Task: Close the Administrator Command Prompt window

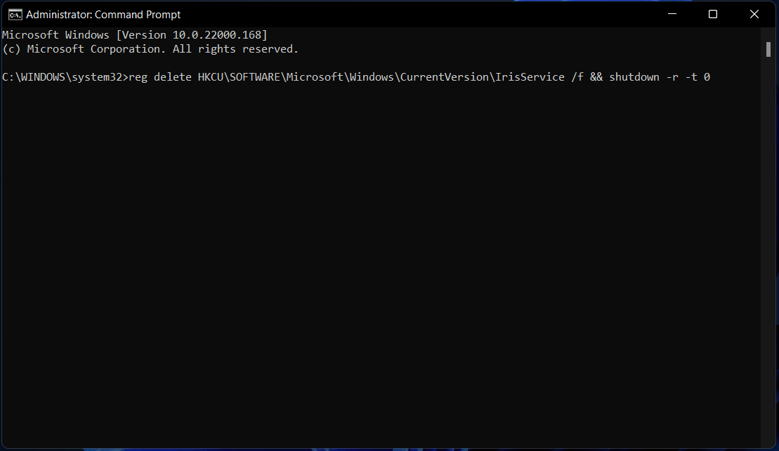Action: tap(754, 15)
